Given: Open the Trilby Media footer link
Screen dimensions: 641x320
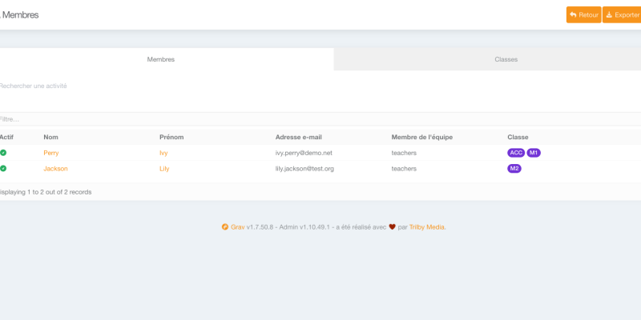Looking at the screenshot, I should (427, 227).
